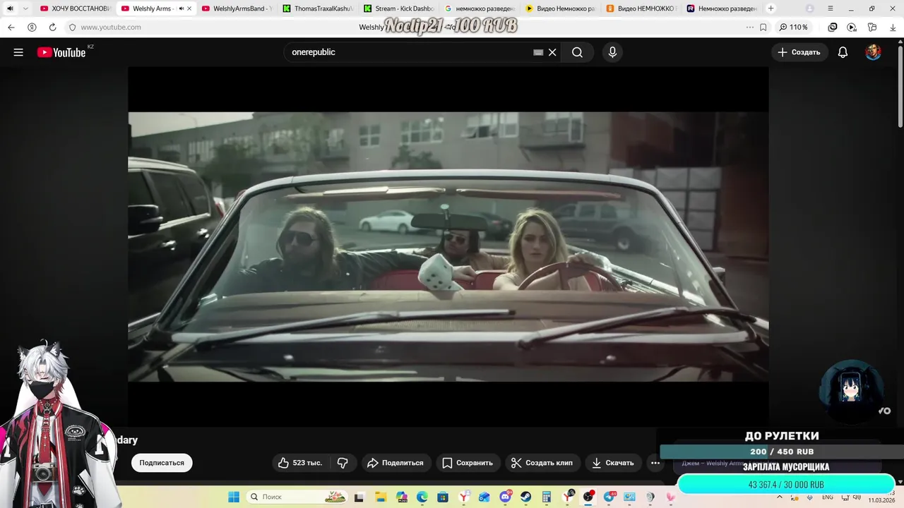This screenshot has height=508, width=904.
Task: Open the browser downloads arrow icon
Action: tap(892, 27)
